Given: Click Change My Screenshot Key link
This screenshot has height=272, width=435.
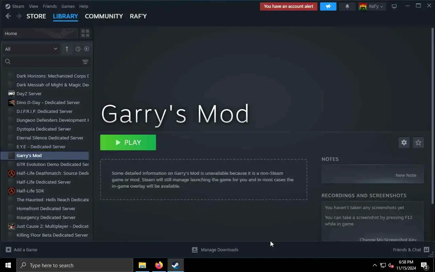Looking at the screenshot, I should point(388,239).
